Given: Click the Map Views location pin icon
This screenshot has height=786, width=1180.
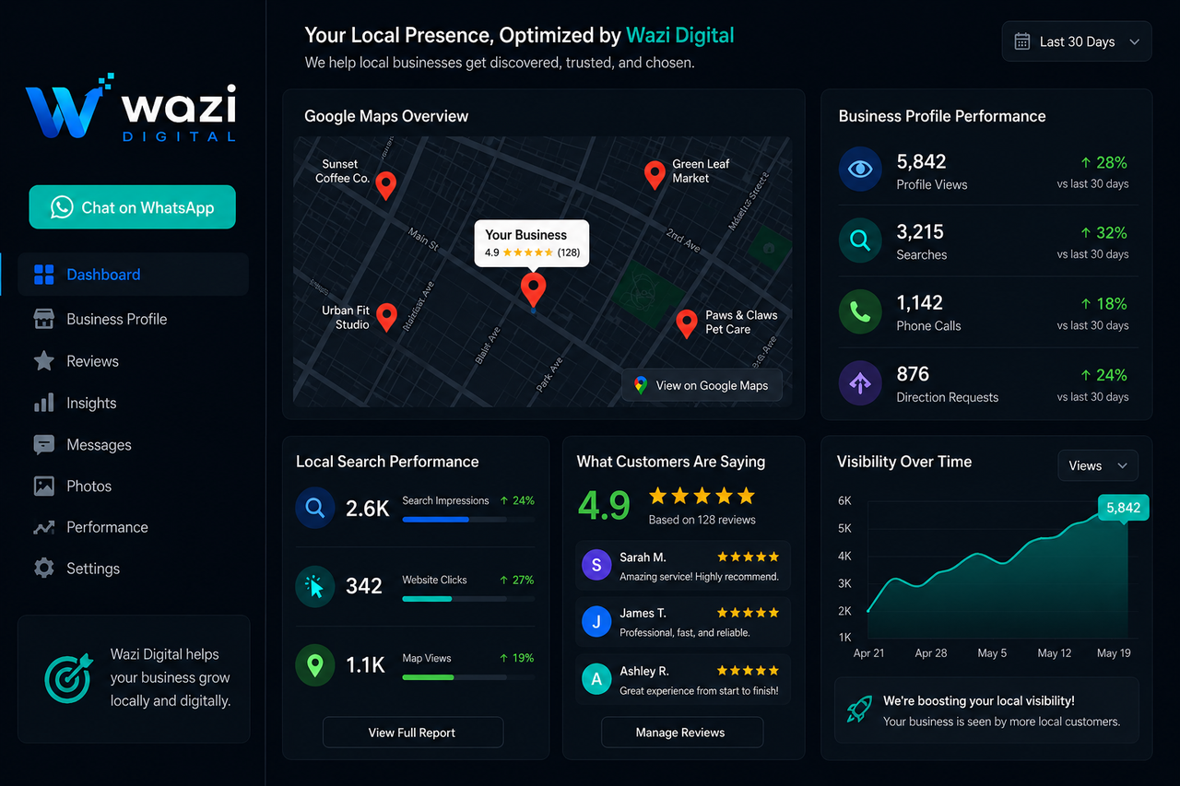Looking at the screenshot, I should click(314, 664).
